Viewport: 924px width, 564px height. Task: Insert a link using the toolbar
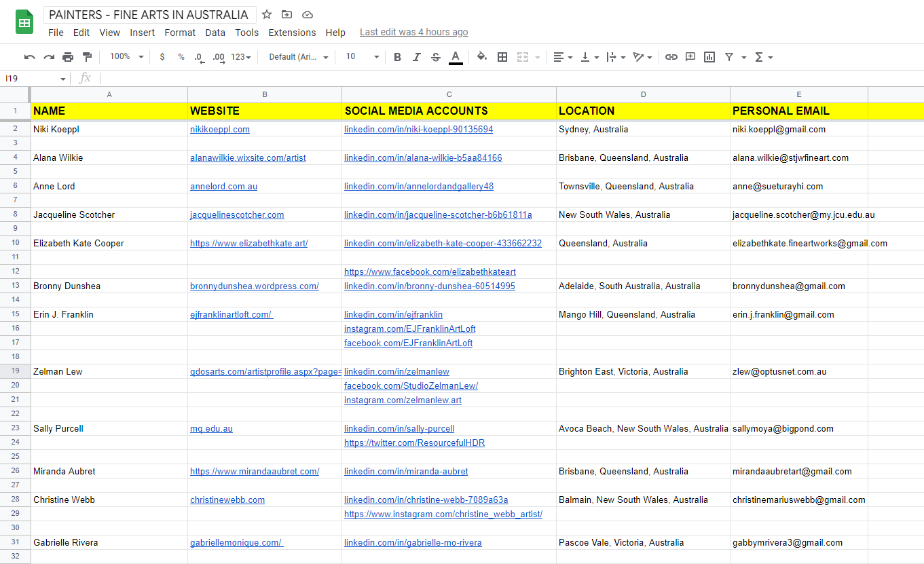tap(671, 57)
